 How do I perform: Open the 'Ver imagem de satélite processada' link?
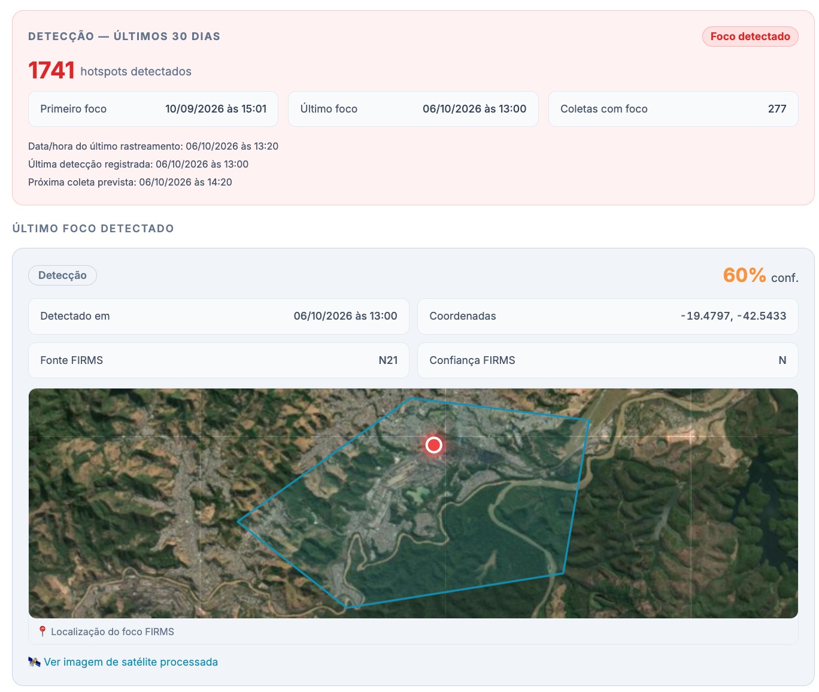[x=131, y=662]
